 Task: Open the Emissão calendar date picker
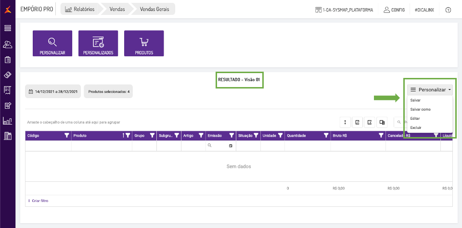pyautogui.click(x=231, y=145)
